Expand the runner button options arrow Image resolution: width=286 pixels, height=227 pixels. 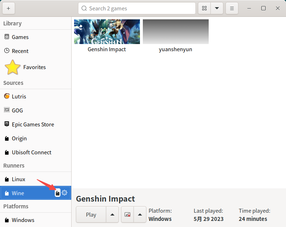[140, 214]
